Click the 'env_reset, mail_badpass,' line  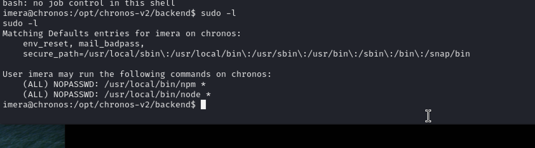click(x=84, y=44)
